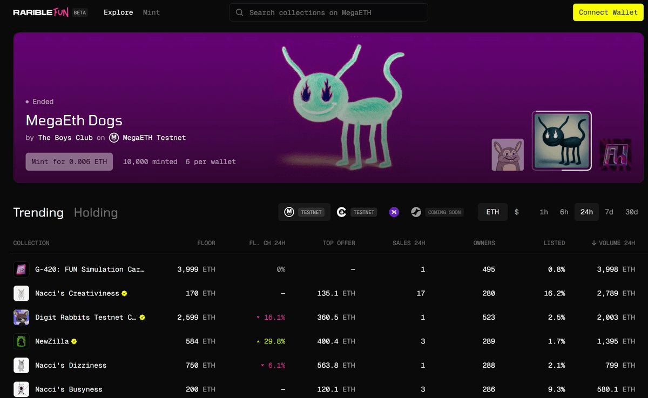Open G-420 FUN Simulation collection icon

(x=21, y=269)
